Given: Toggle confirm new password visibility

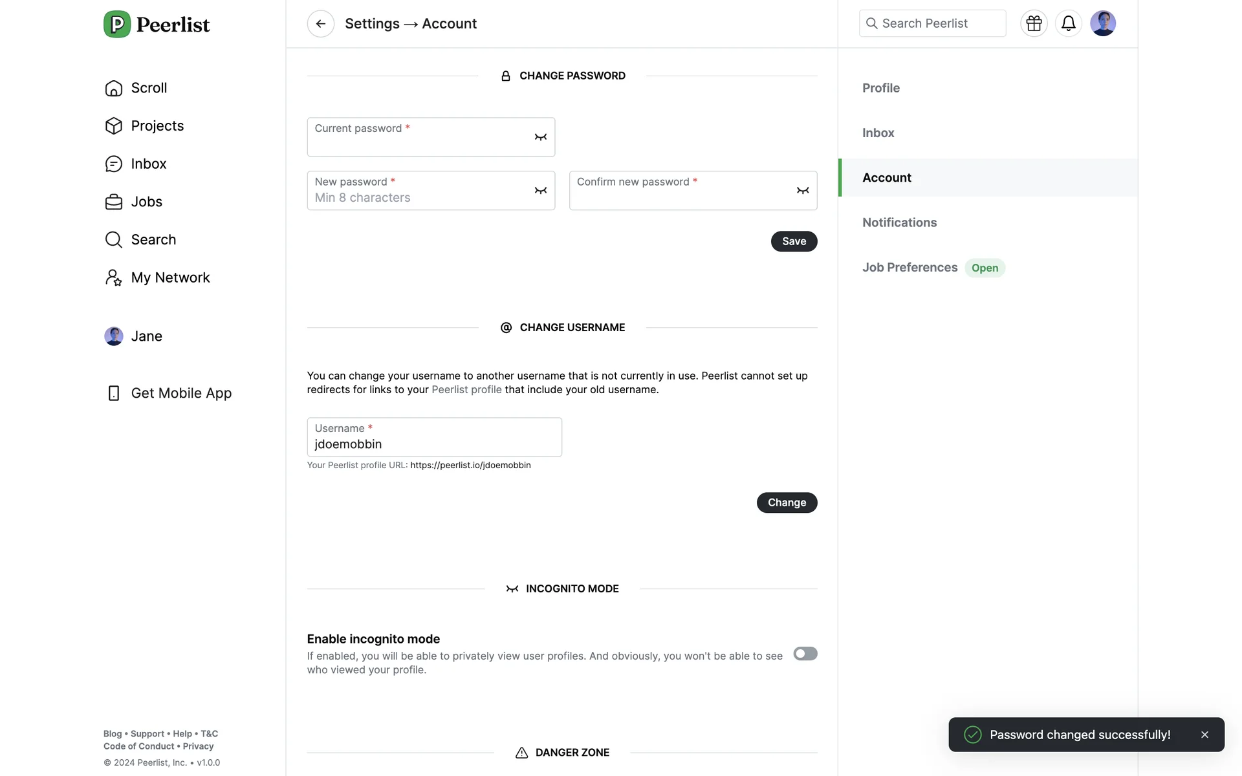Looking at the screenshot, I should [x=802, y=191].
